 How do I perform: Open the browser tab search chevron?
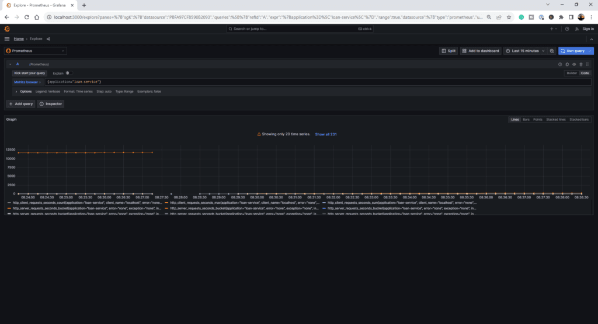pos(548,5)
